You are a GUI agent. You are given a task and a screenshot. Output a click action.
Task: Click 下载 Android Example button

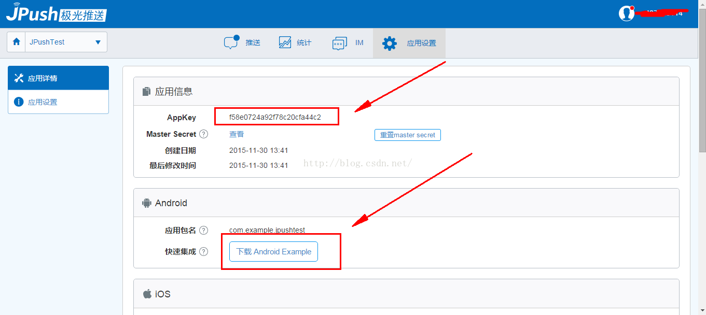point(273,252)
